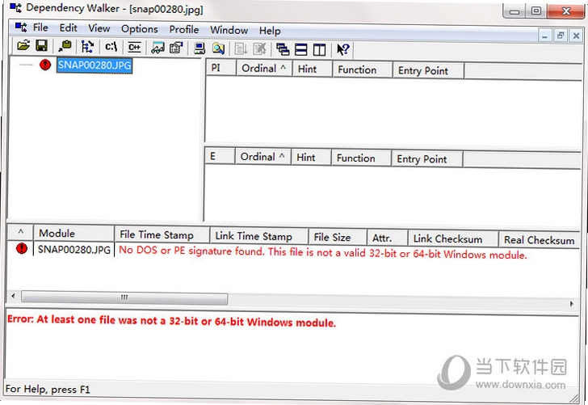Click the red error icon in module list row
Image resolution: width=588 pixels, height=405 pixels.
point(22,248)
